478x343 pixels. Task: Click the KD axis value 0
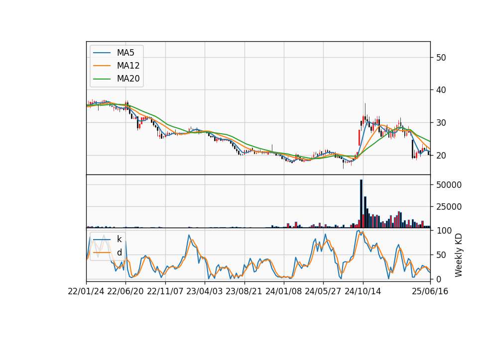[438, 279]
